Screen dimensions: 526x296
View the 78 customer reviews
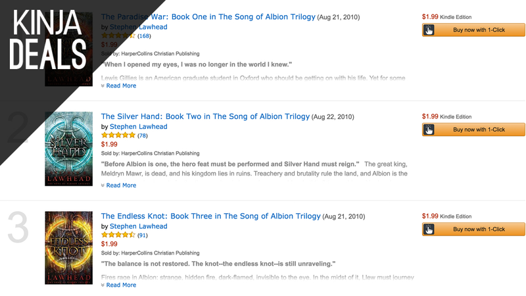coord(143,136)
